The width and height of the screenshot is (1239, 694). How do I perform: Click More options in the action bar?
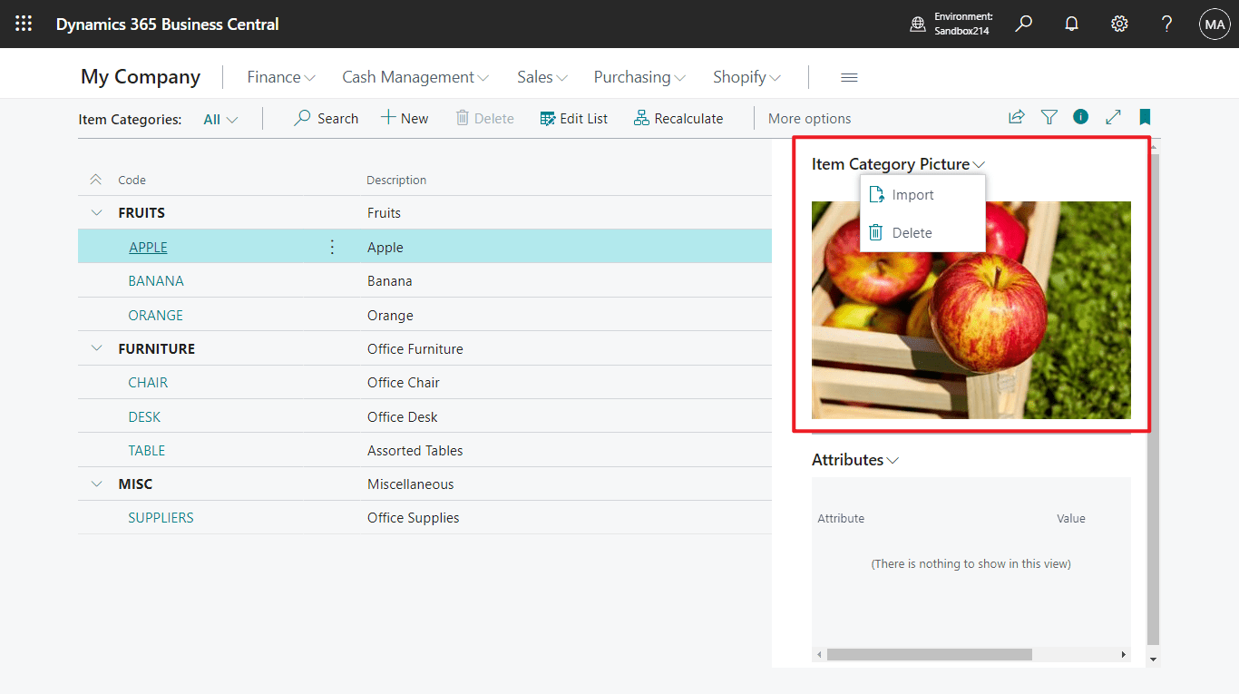coord(808,118)
